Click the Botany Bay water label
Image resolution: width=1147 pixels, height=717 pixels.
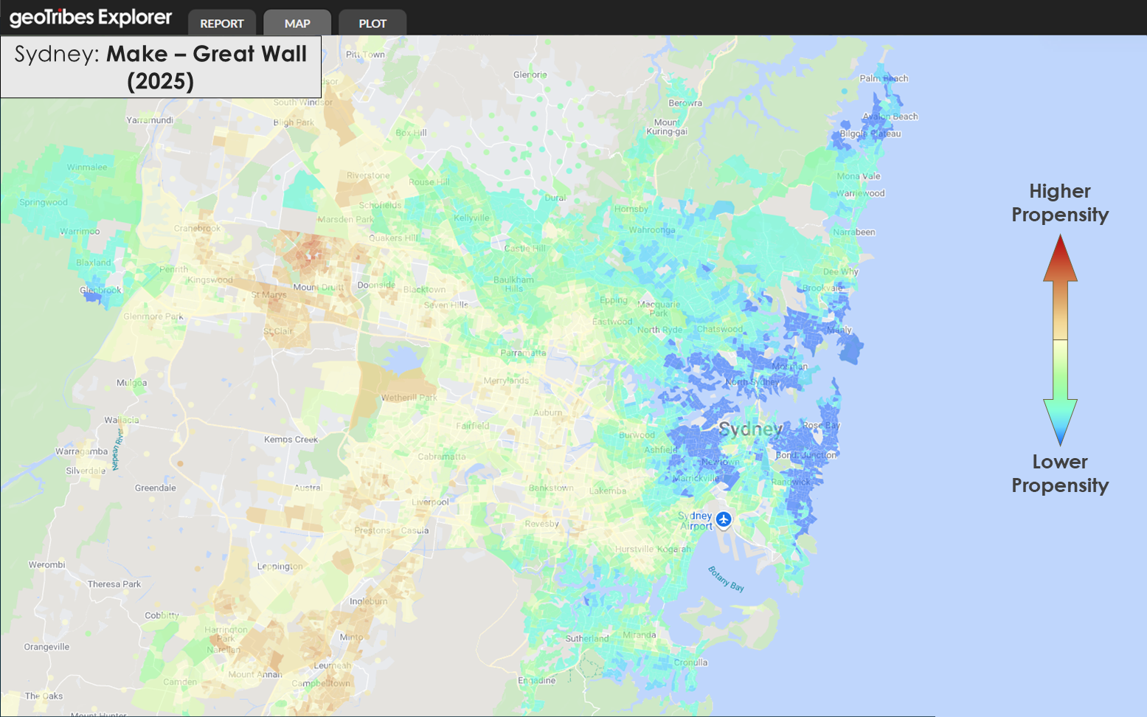point(726,579)
